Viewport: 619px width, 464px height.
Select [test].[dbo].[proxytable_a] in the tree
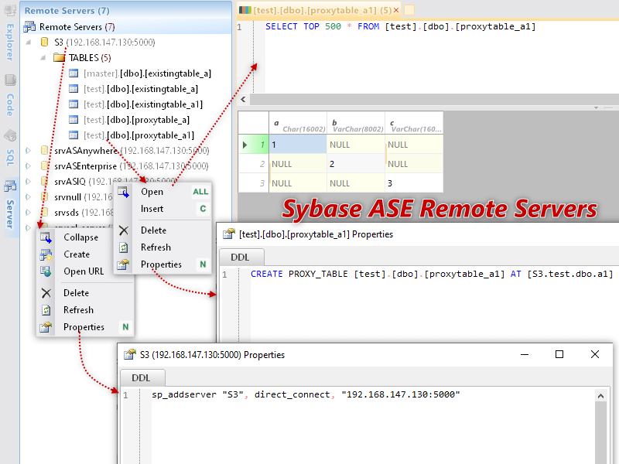coord(137,120)
